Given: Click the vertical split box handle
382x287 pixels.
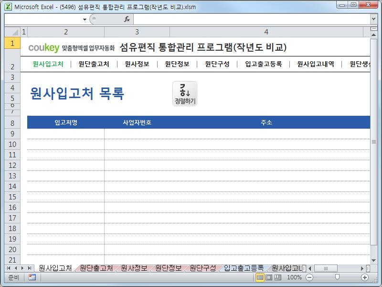Looking at the screenshot, I should pos(373,29).
